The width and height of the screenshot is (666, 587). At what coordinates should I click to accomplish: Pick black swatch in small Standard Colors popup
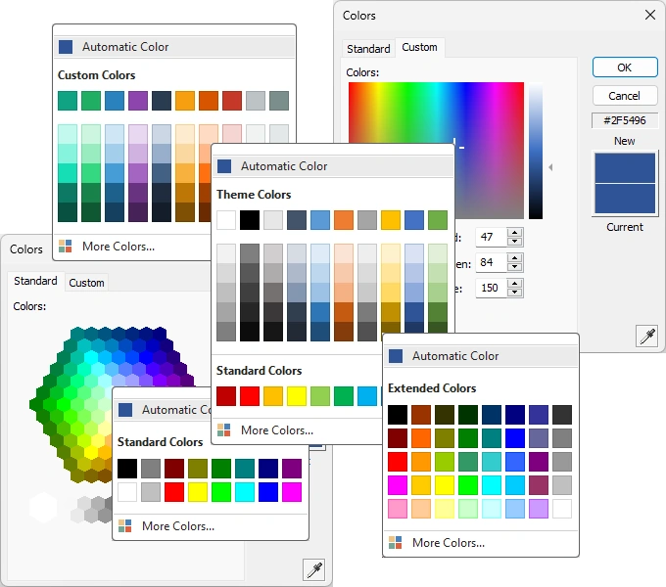127,469
